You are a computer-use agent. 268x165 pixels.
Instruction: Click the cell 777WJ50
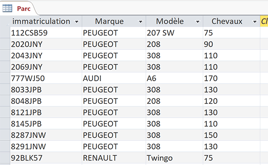[46, 78]
